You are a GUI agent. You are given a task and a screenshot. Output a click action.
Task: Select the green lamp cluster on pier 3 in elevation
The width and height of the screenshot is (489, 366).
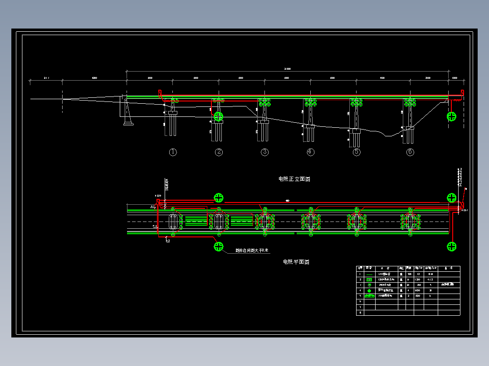pos(264,102)
